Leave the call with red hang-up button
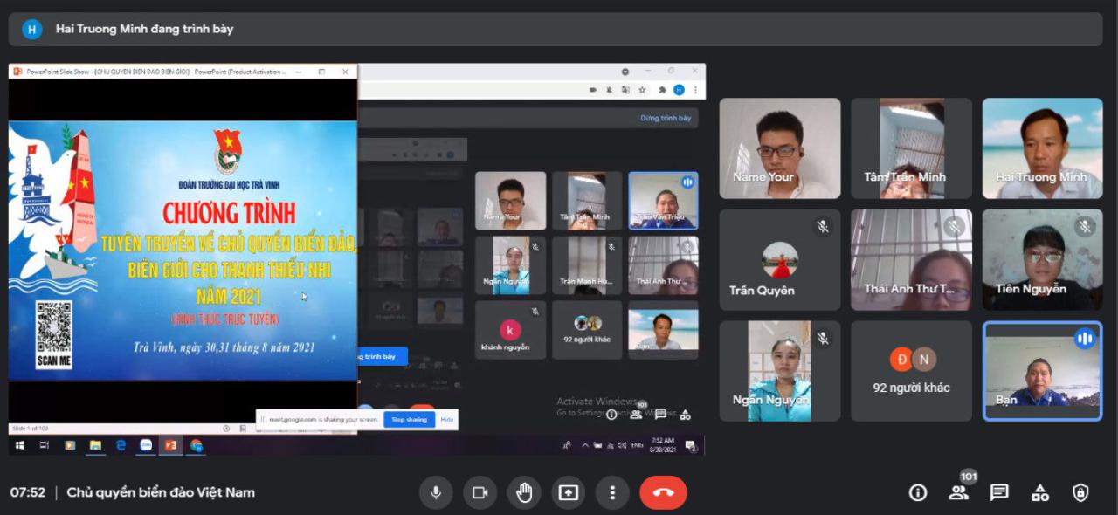 click(x=663, y=492)
